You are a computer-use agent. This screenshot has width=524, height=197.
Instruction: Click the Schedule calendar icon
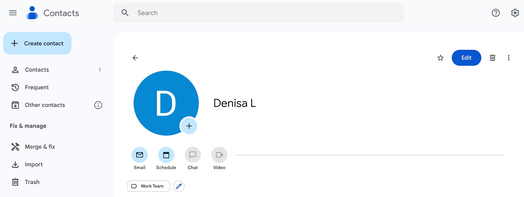166,155
